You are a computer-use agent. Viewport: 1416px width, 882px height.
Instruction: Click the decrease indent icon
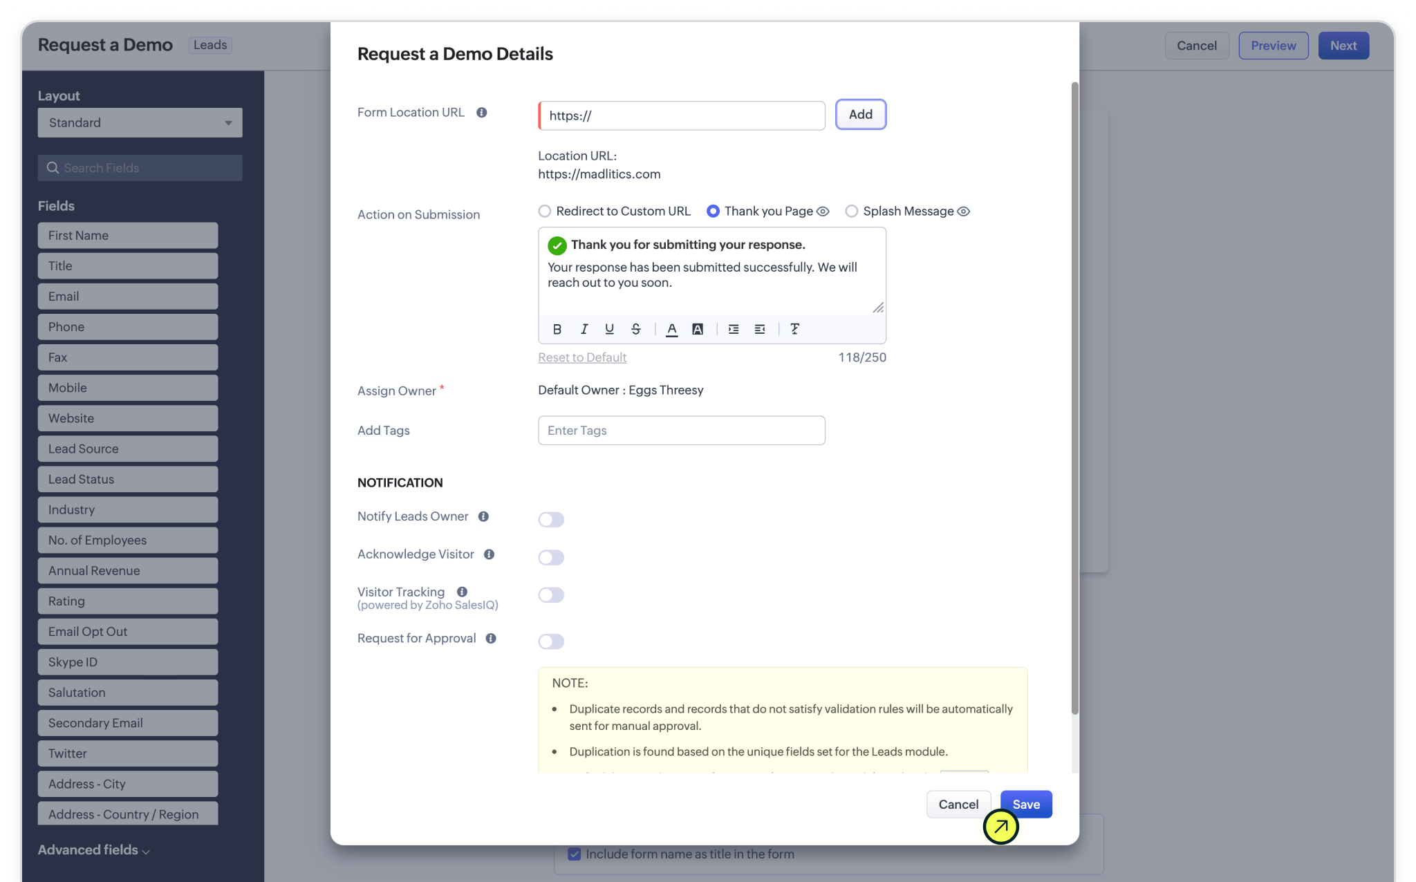pyautogui.click(x=760, y=329)
